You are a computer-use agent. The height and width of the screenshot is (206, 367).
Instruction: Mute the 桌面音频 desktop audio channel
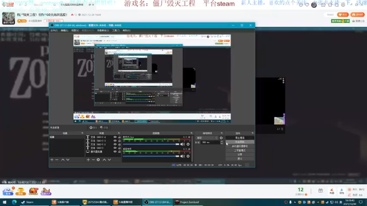183,156
